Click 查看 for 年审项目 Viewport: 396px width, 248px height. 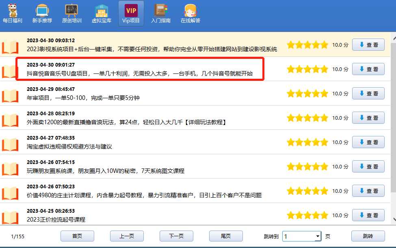(x=368, y=93)
